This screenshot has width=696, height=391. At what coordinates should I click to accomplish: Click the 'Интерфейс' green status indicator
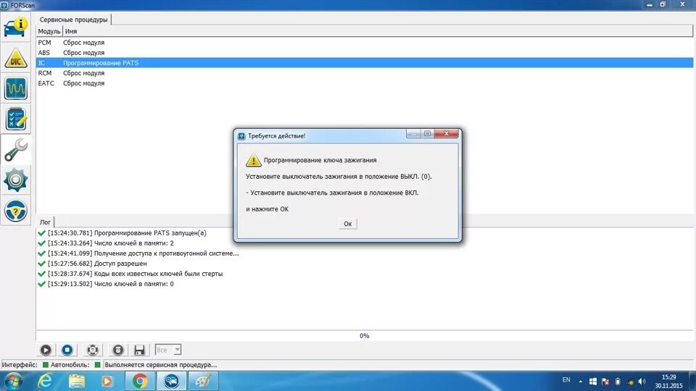coord(45,365)
